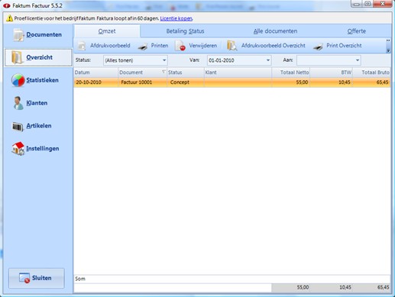Sort by the Datum column header
395x297 pixels.
point(96,73)
